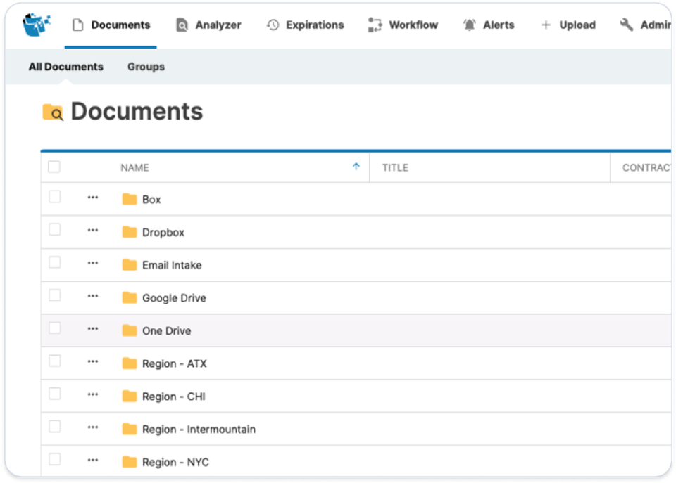The height and width of the screenshot is (483, 676).
Task: Expand the actions menu for Region - NYC
Action: pos(93,460)
